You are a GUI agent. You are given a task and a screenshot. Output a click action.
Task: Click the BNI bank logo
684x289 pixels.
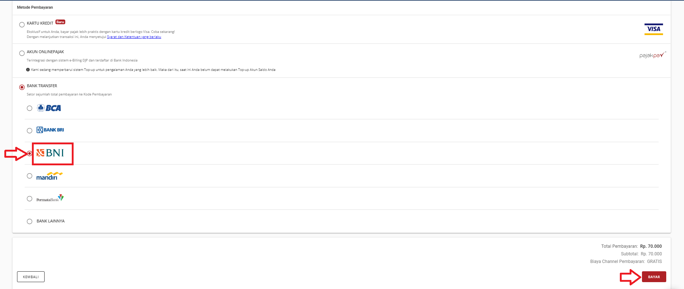(50, 153)
